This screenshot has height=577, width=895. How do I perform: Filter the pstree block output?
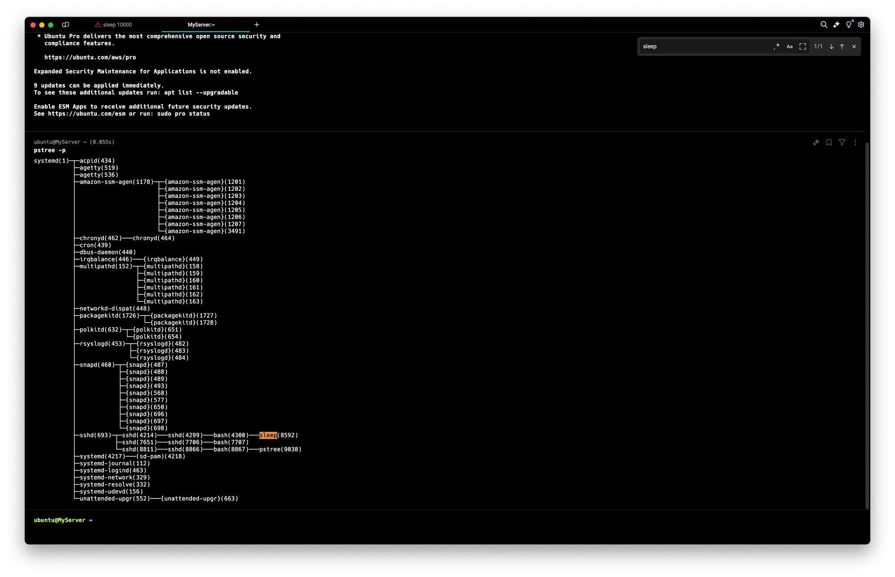(842, 142)
